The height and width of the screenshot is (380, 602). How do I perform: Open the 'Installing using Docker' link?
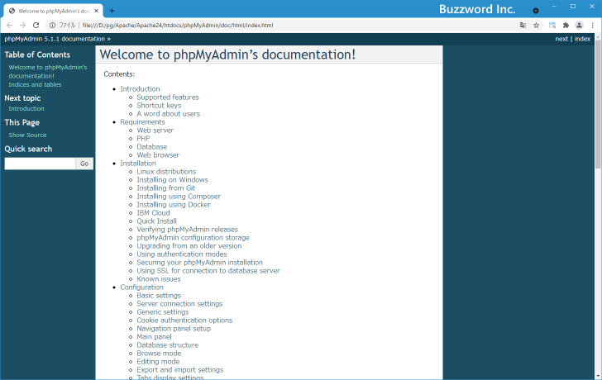tap(174, 205)
